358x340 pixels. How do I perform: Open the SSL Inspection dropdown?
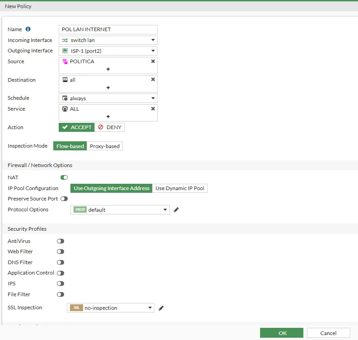pyautogui.click(x=111, y=307)
